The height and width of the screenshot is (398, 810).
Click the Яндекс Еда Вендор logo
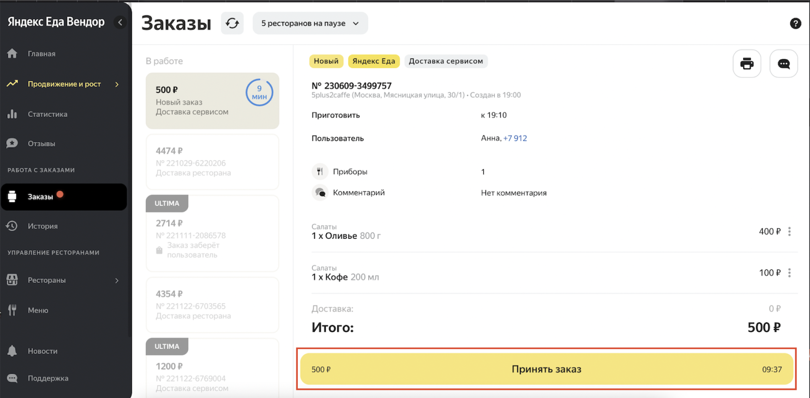tap(56, 22)
